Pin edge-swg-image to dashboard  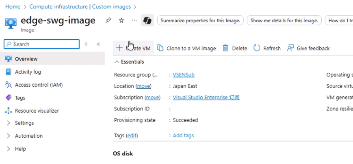tap(108, 21)
